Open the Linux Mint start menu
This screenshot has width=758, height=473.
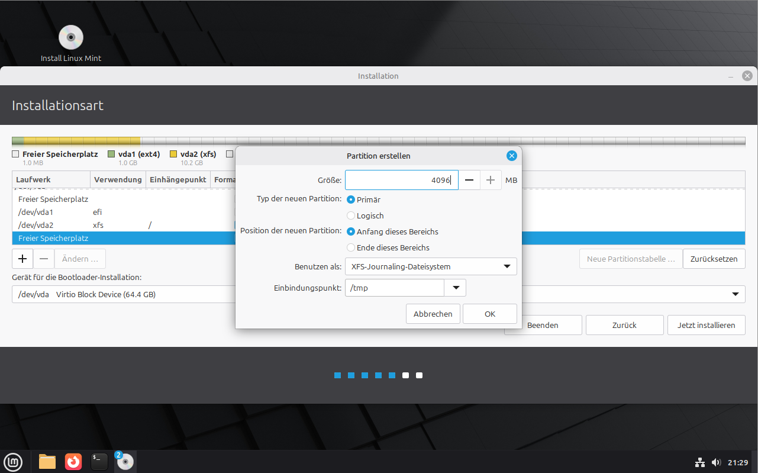point(13,461)
